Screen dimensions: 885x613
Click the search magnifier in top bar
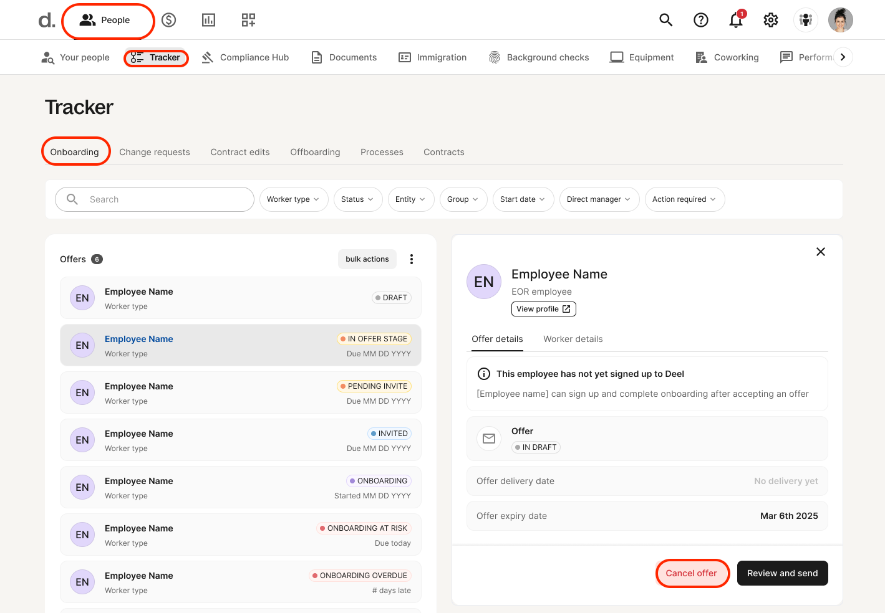[x=665, y=20]
